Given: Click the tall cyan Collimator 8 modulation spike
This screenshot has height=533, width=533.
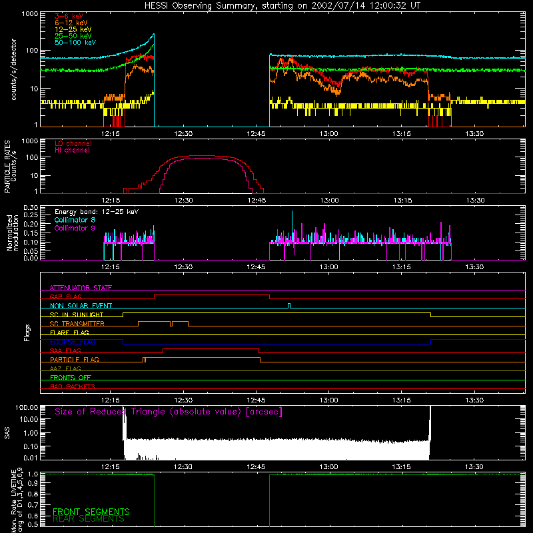Looking at the screenshot, I should 292,225.
